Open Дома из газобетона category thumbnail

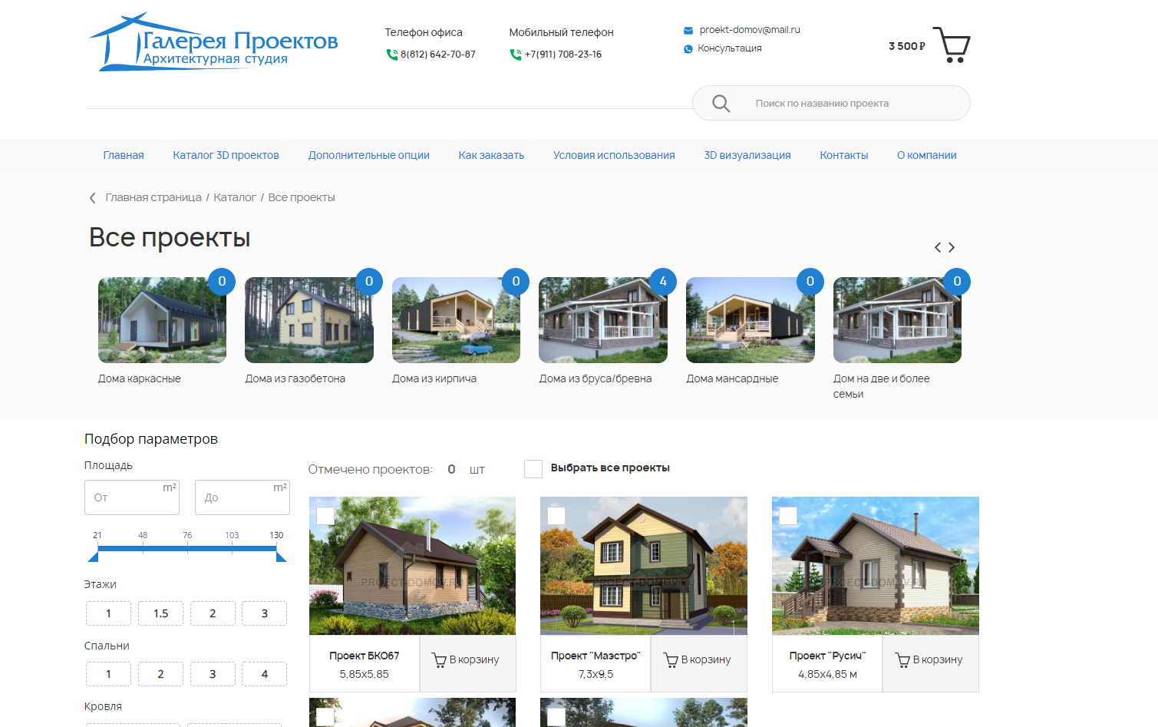pos(309,320)
